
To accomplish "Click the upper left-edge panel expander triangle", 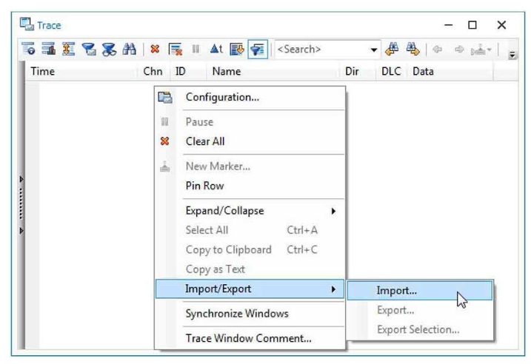I will 21,179.
